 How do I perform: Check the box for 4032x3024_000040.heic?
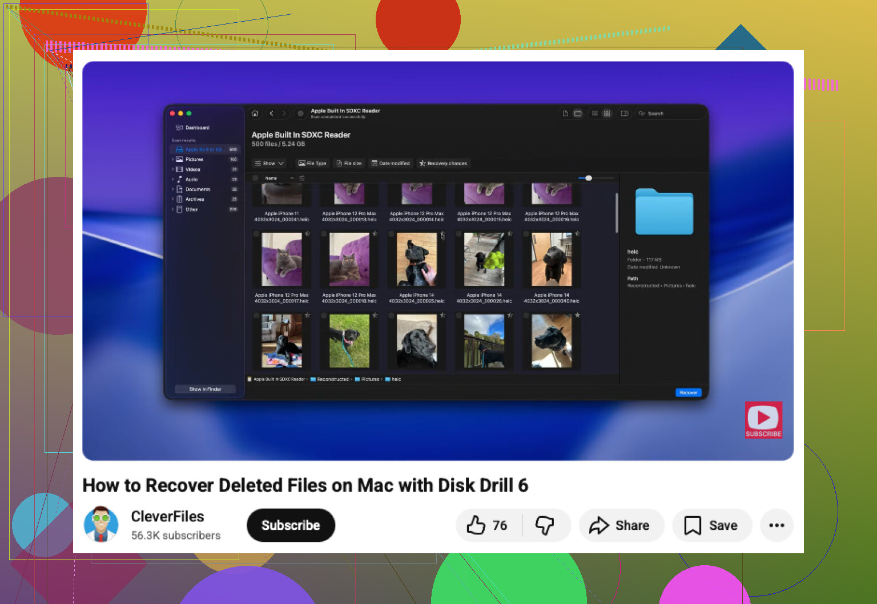click(526, 234)
